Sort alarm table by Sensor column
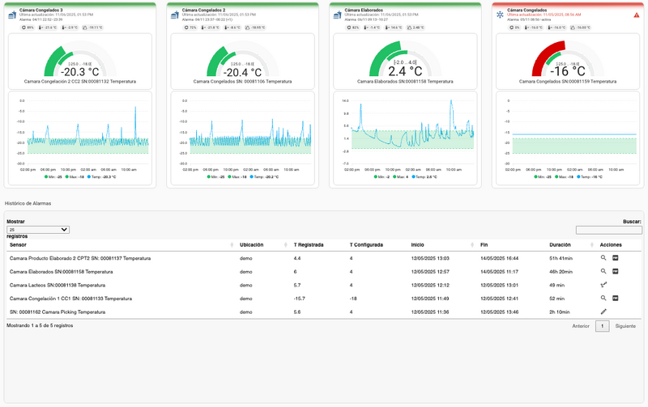 (18, 244)
